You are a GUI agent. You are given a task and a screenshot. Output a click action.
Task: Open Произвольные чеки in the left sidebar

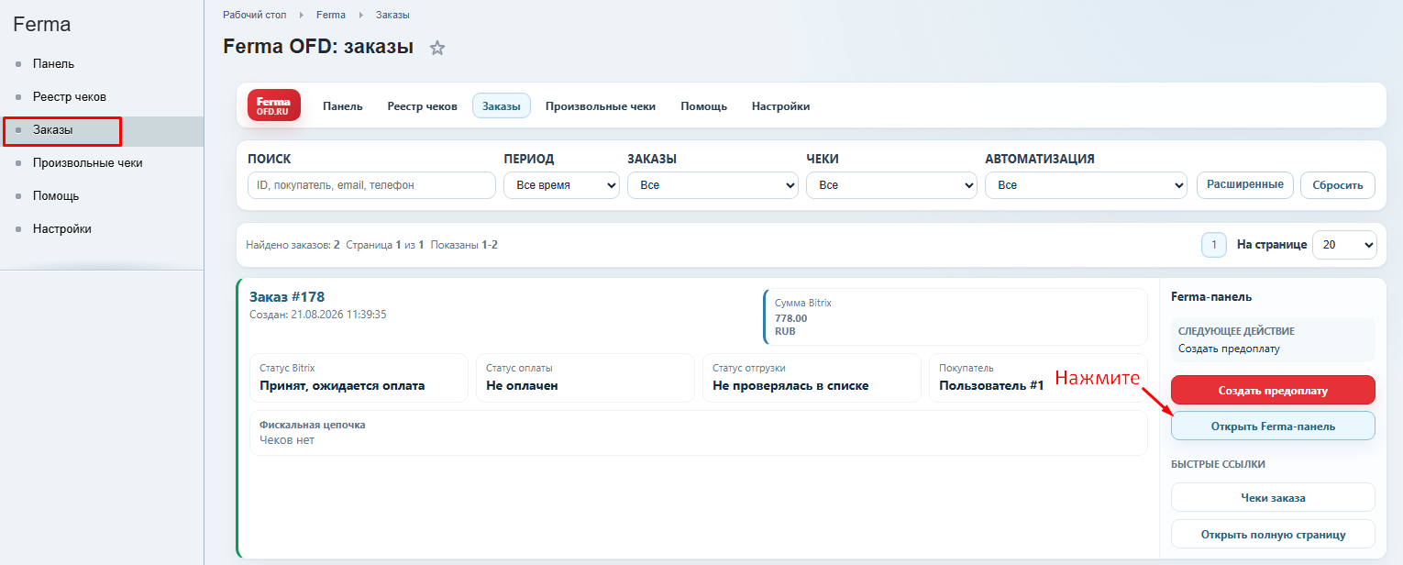click(87, 163)
